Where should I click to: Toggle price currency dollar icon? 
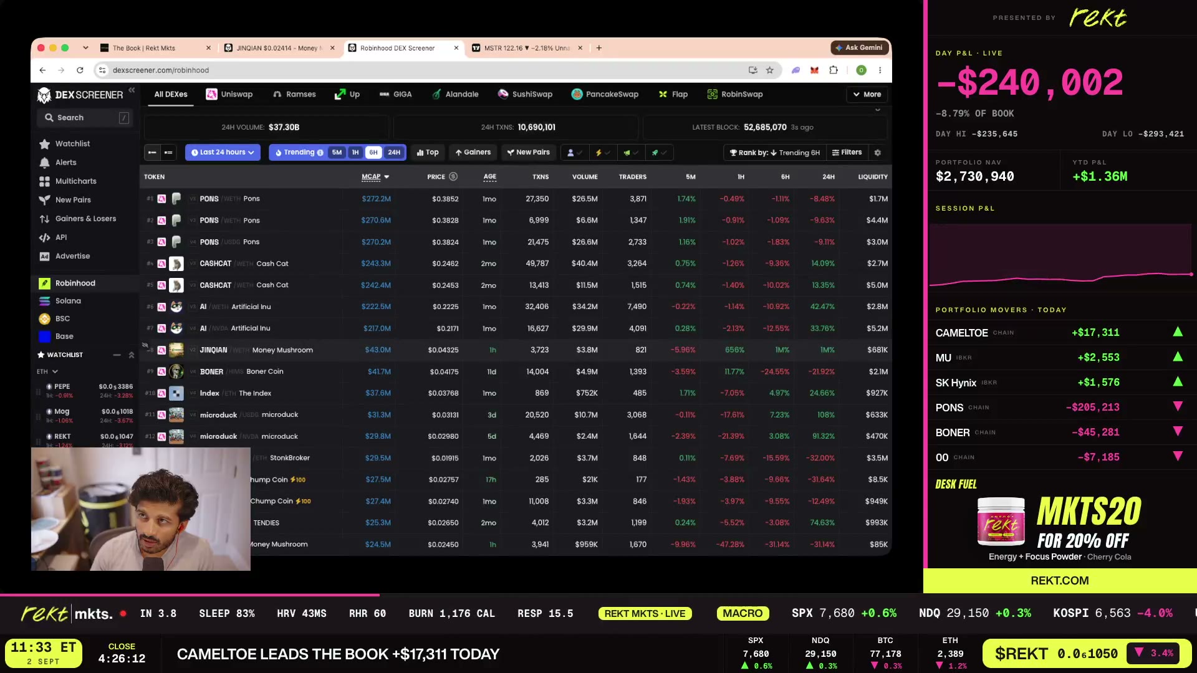click(453, 177)
